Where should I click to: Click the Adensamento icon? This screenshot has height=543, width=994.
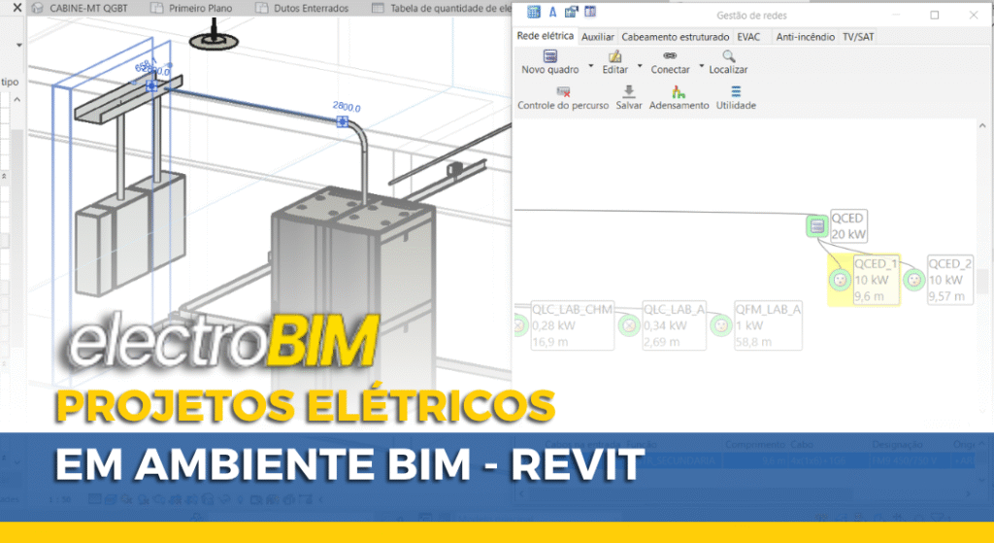679,91
